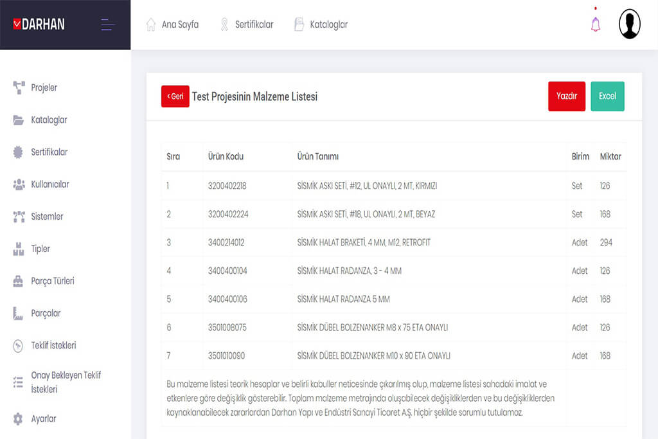Viewport: 658px width, 439px height.
Task: Export the list with Excel button
Action: pos(607,96)
